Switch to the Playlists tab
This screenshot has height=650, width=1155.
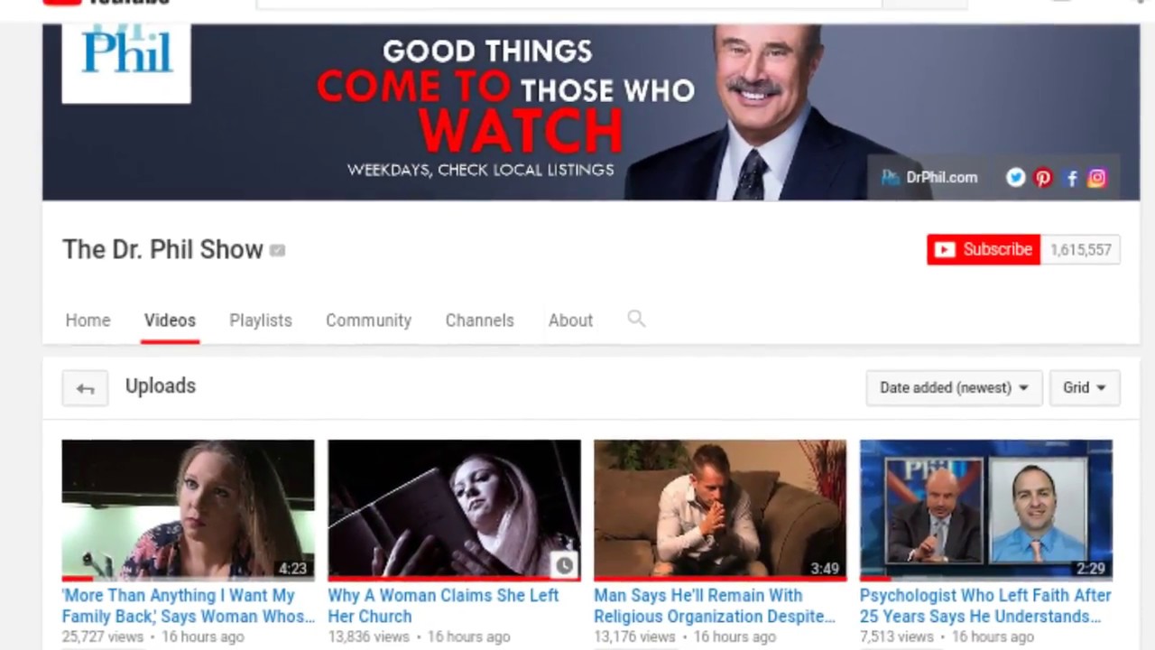(261, 320)
